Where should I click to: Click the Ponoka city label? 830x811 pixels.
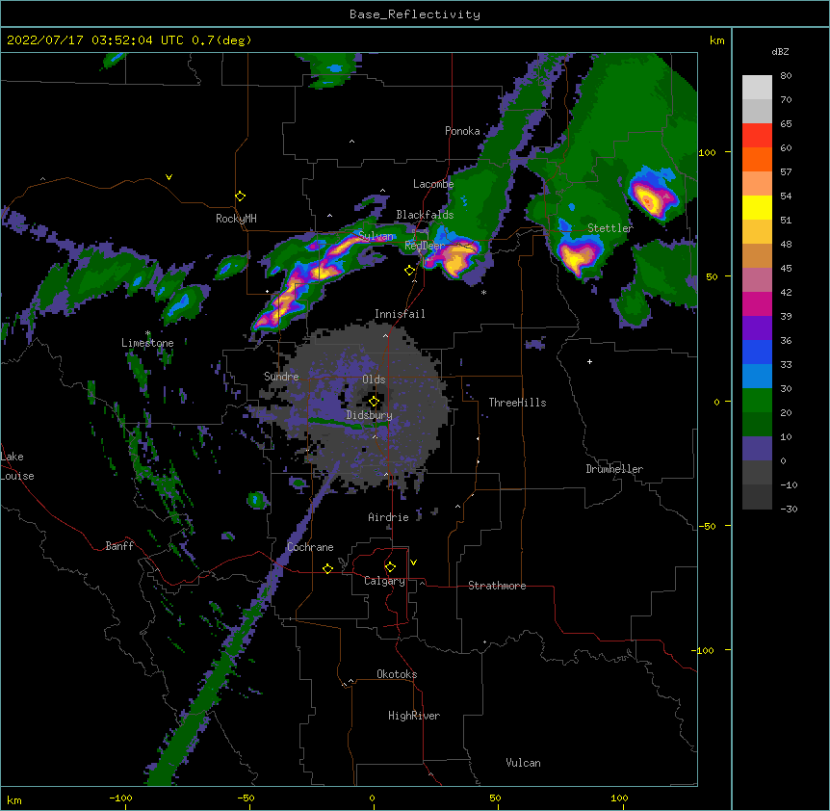click(x=462, y=131)
